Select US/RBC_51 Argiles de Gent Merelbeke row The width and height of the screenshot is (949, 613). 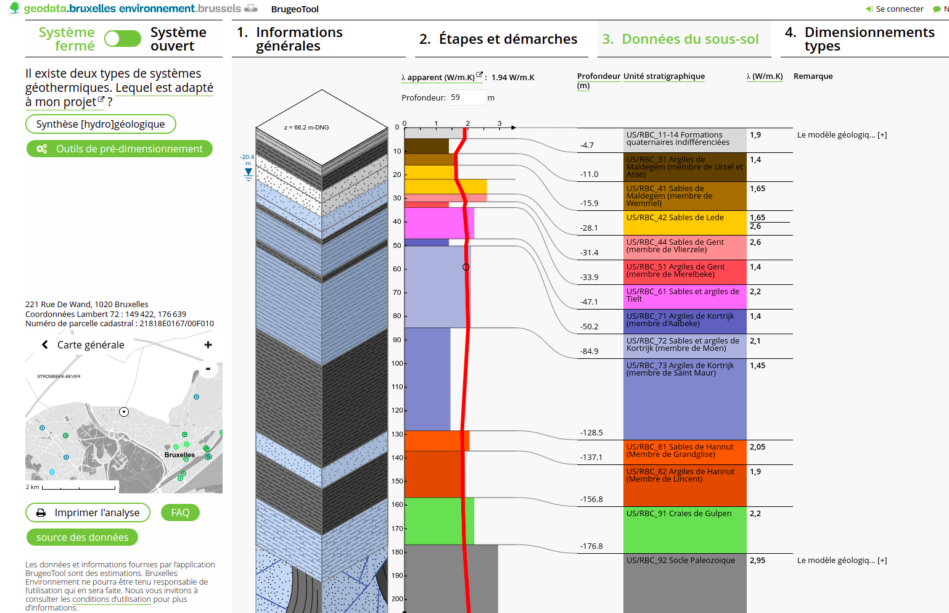[684, 272]
